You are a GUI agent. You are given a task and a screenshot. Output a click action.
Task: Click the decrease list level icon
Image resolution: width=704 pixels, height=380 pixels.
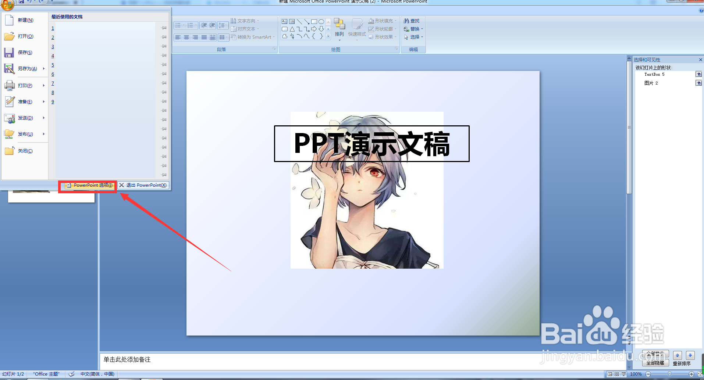204,25
